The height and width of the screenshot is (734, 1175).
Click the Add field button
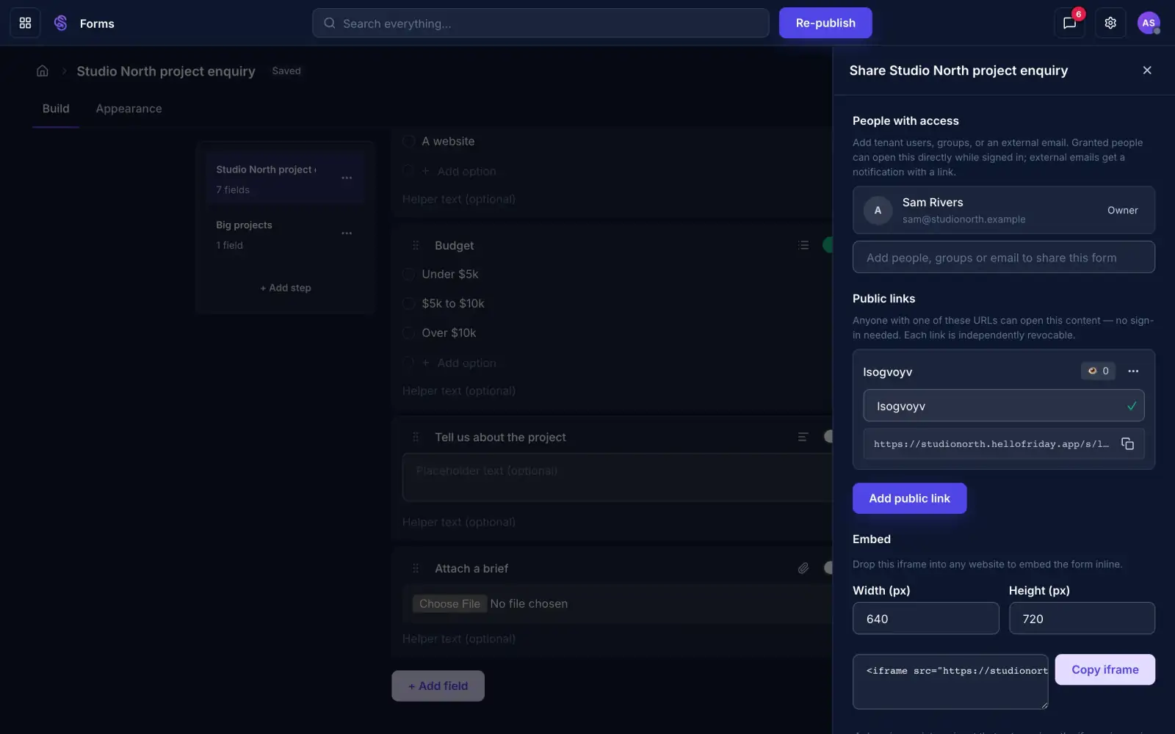point(438,686)
